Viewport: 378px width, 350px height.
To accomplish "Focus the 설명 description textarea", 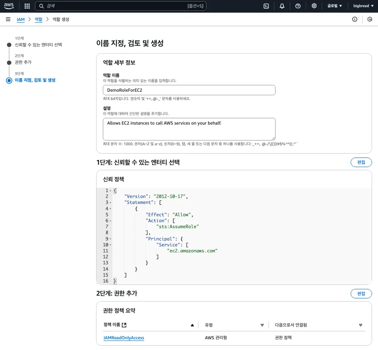I will tap(189, 129).
